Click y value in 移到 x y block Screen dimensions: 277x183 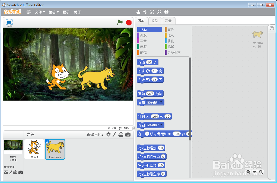(x=168, y=116)
